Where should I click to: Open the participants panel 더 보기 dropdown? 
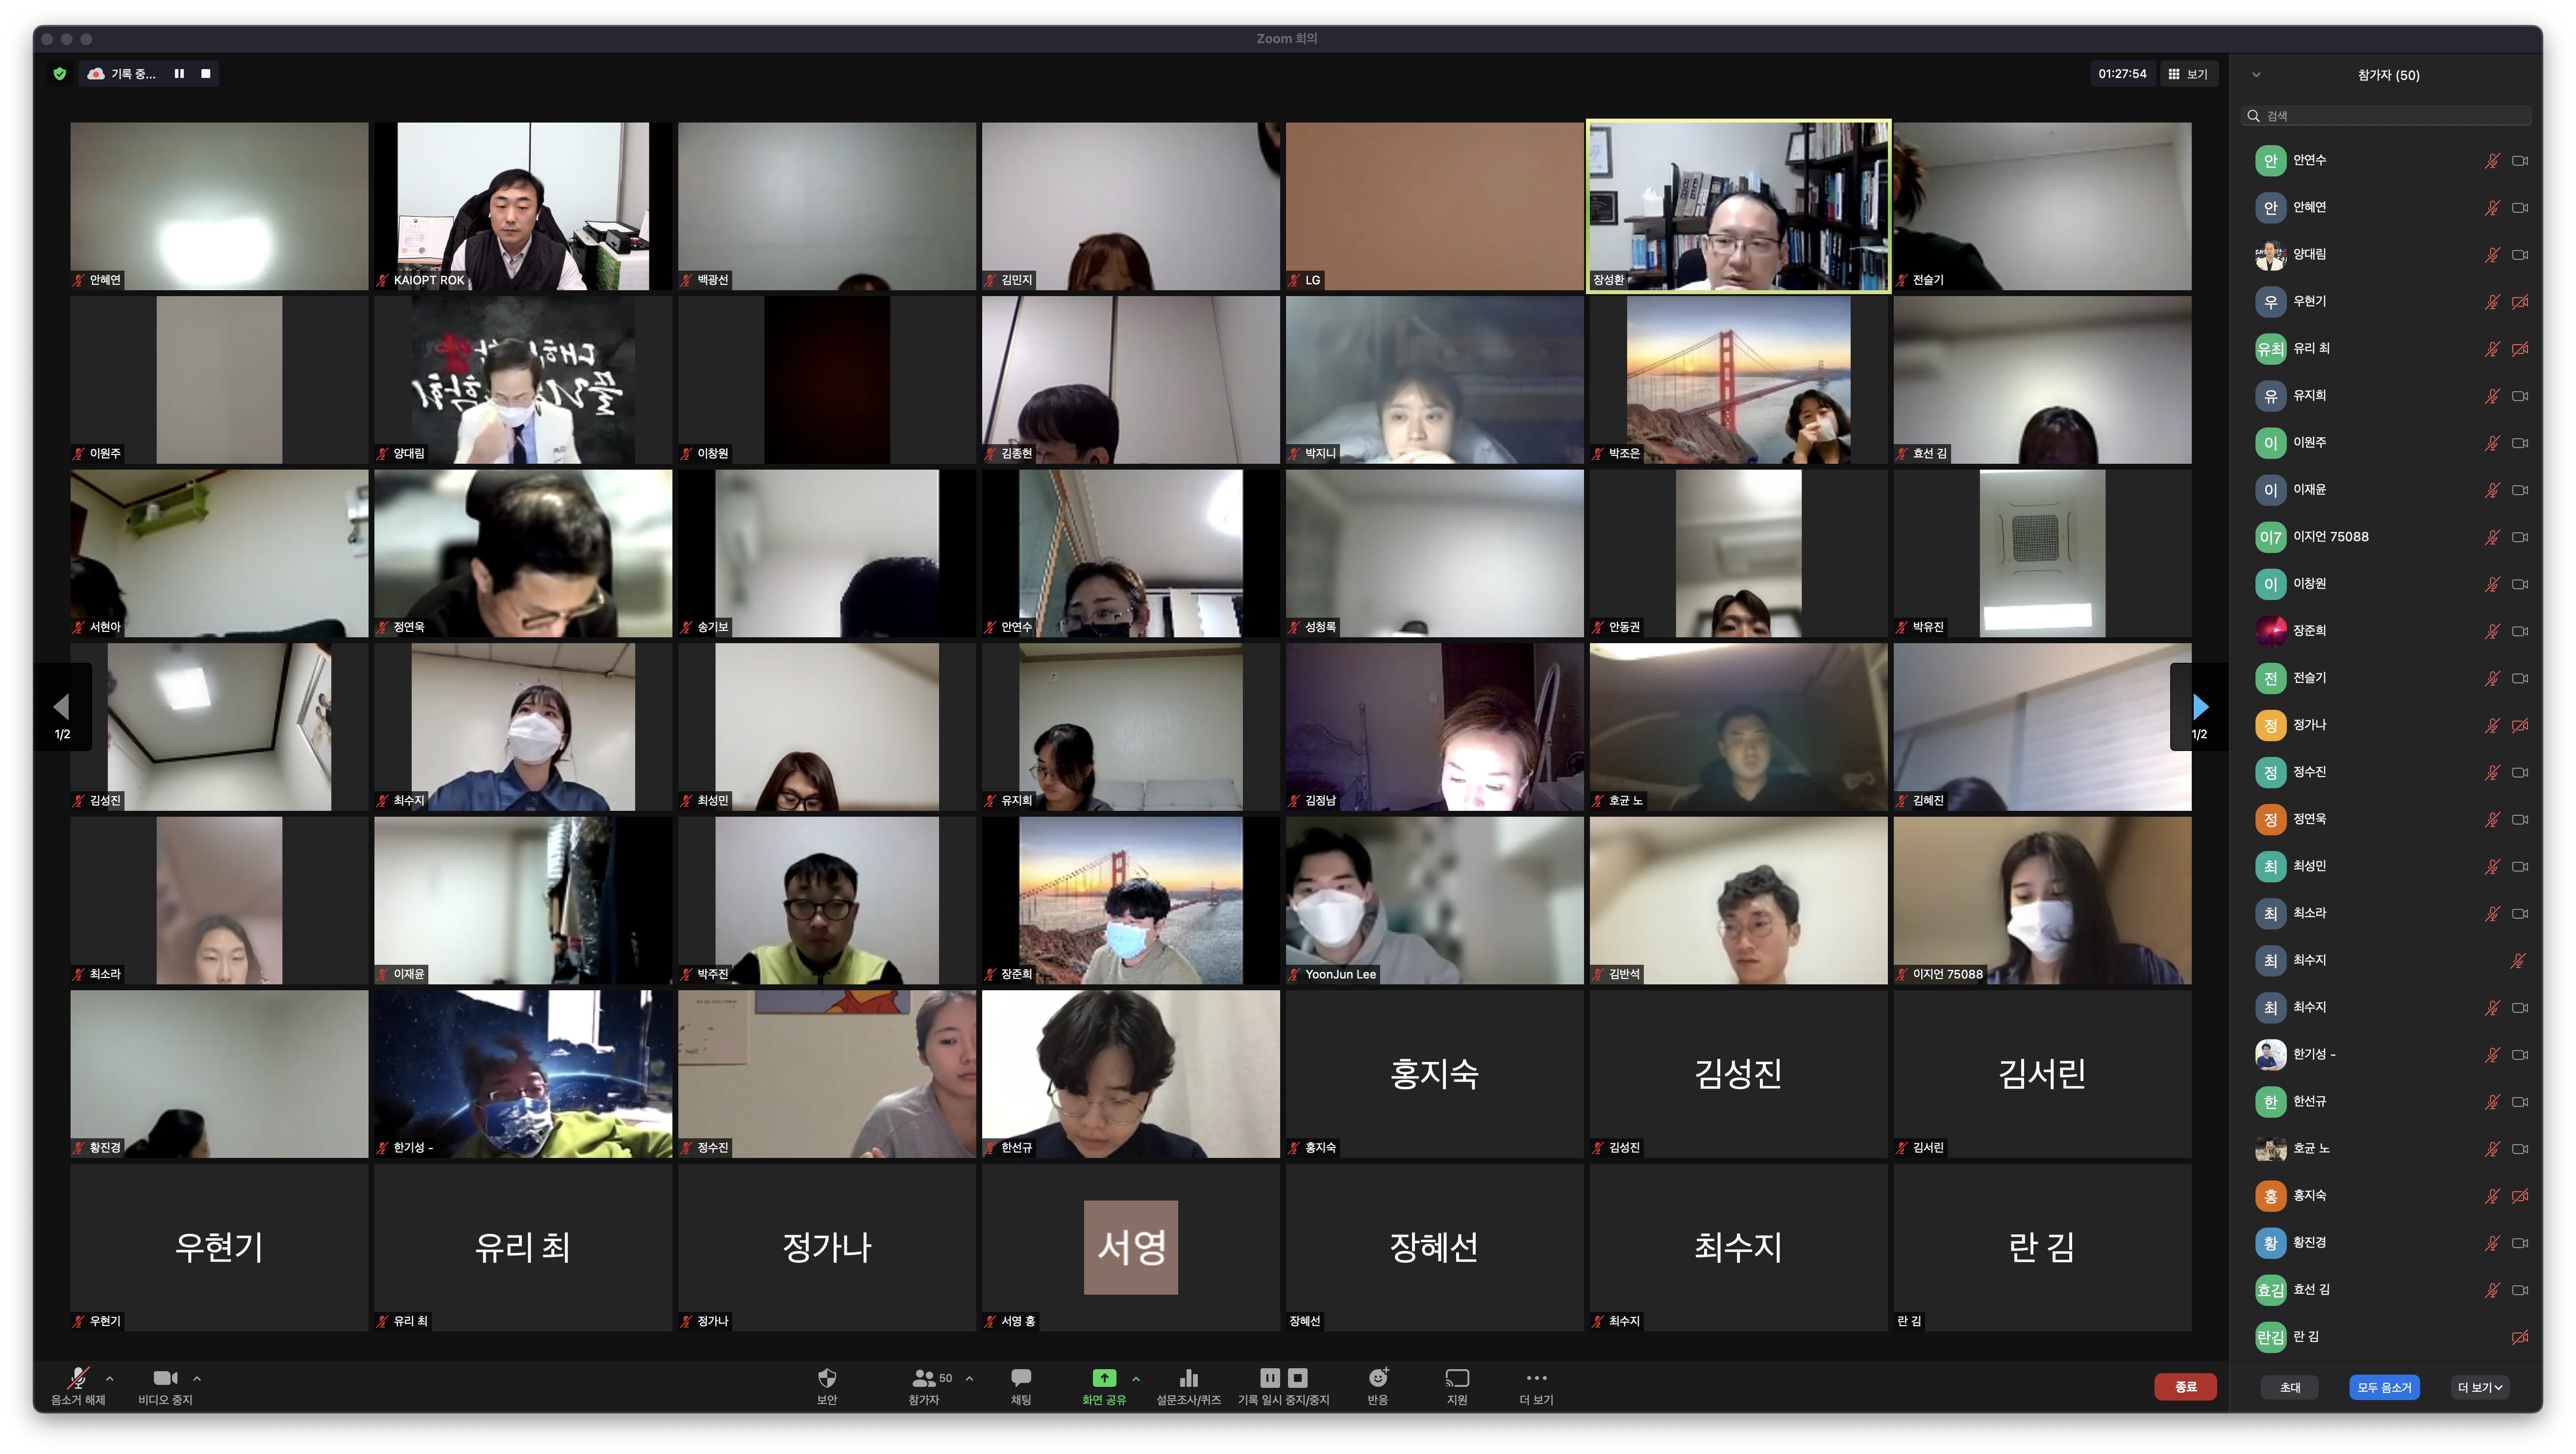pos(2480,1387)
